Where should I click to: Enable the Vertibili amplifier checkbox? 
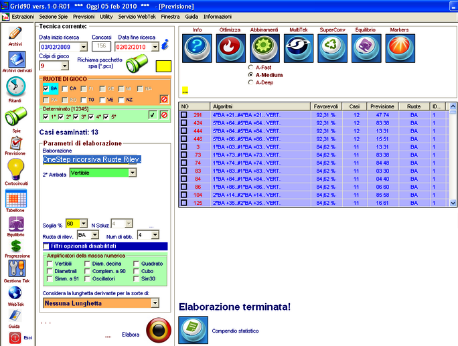49,264
